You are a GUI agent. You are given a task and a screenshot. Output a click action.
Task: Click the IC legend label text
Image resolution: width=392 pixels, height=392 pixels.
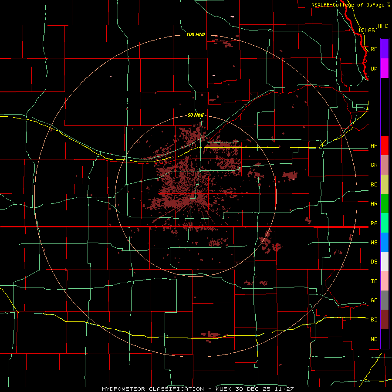tap(374, 281)
